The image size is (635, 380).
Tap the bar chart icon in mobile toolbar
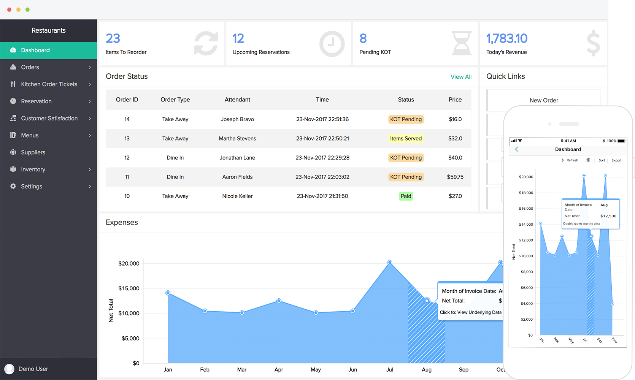click(588, 160)
